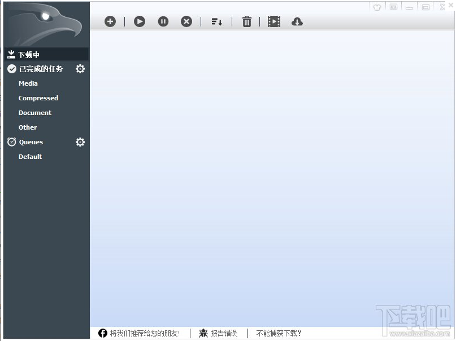Screen dimensions: 456x341
Task: Maximize the download manager window
Action: point(425,7)
